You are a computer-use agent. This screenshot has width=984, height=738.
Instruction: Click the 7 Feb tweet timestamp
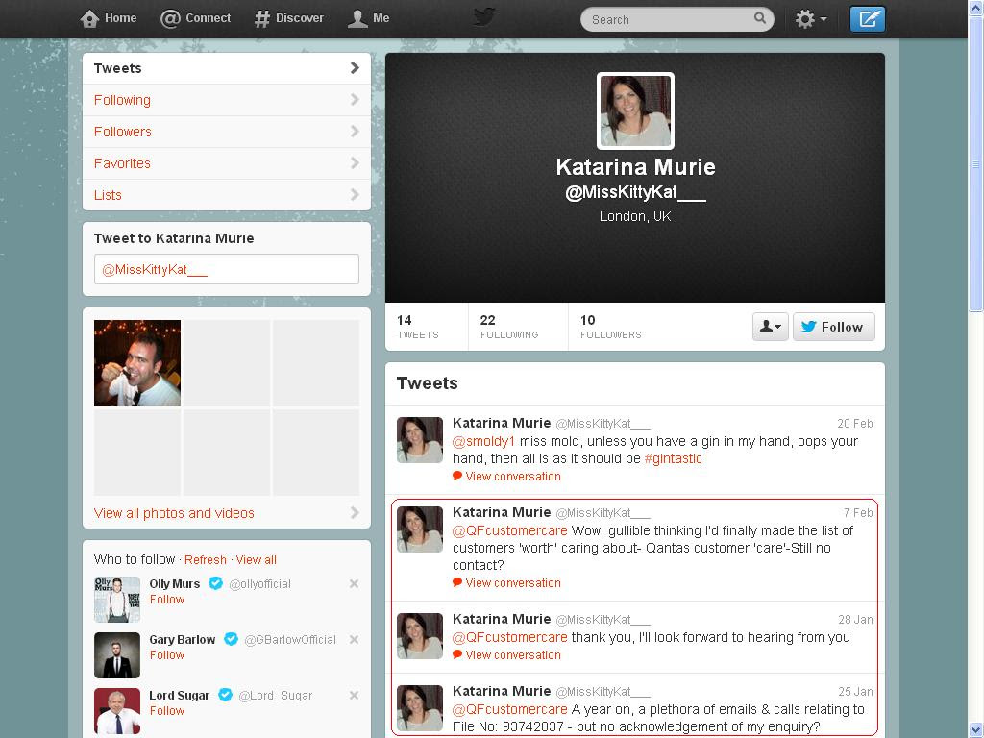(858, 513)
